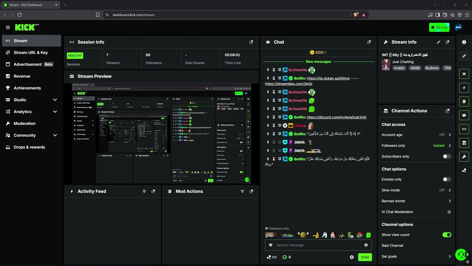Click the Send a message field

click(x=318, y=245)
